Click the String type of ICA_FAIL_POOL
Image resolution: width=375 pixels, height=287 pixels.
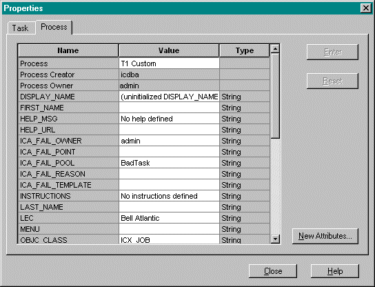(245, 163)
